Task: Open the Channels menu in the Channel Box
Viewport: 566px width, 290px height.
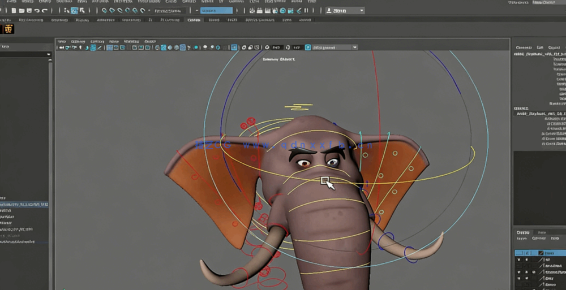Action: 523,47
